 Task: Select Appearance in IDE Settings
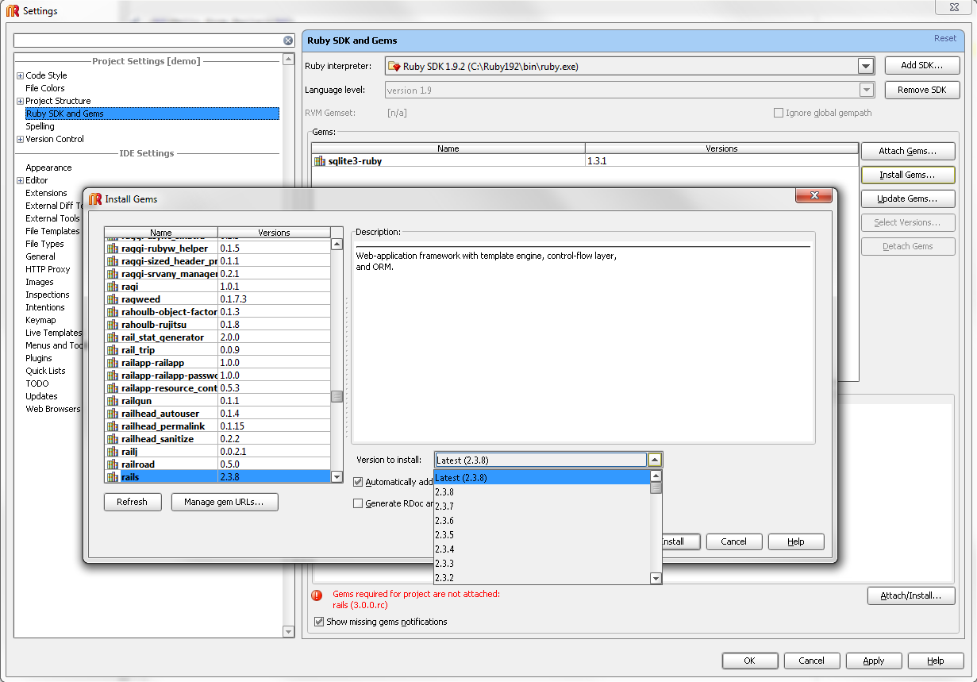tap(48, 168)
